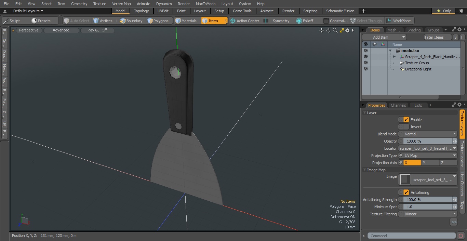Add a new layout tab with plus
467x241 pixels.
364,11
